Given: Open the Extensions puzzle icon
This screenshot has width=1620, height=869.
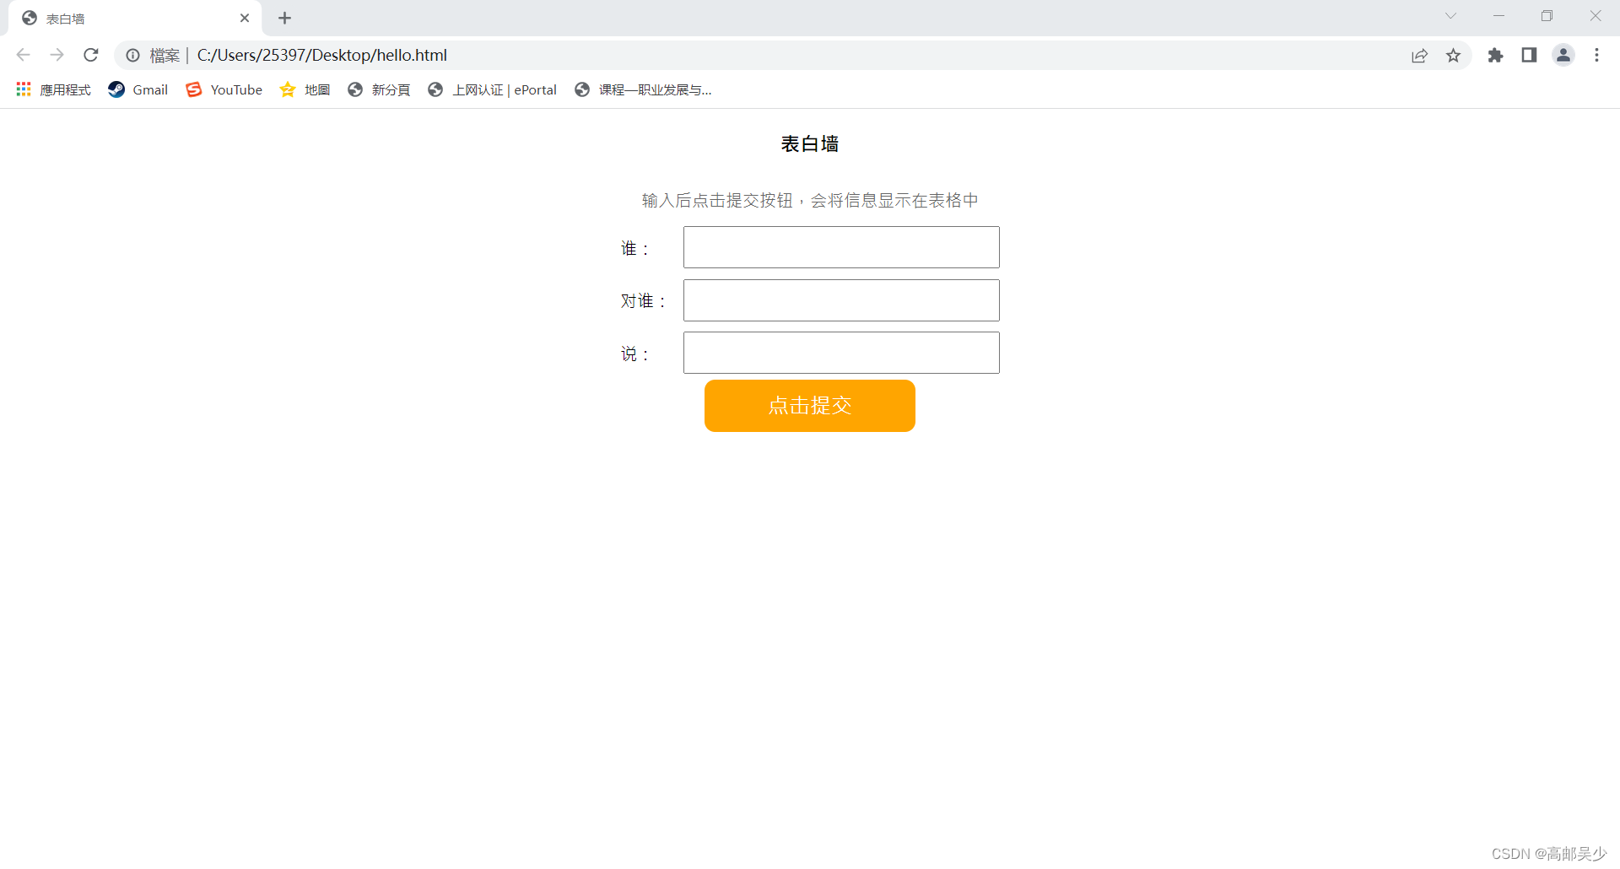Looking at the screenshot, I should [1495, 55].
